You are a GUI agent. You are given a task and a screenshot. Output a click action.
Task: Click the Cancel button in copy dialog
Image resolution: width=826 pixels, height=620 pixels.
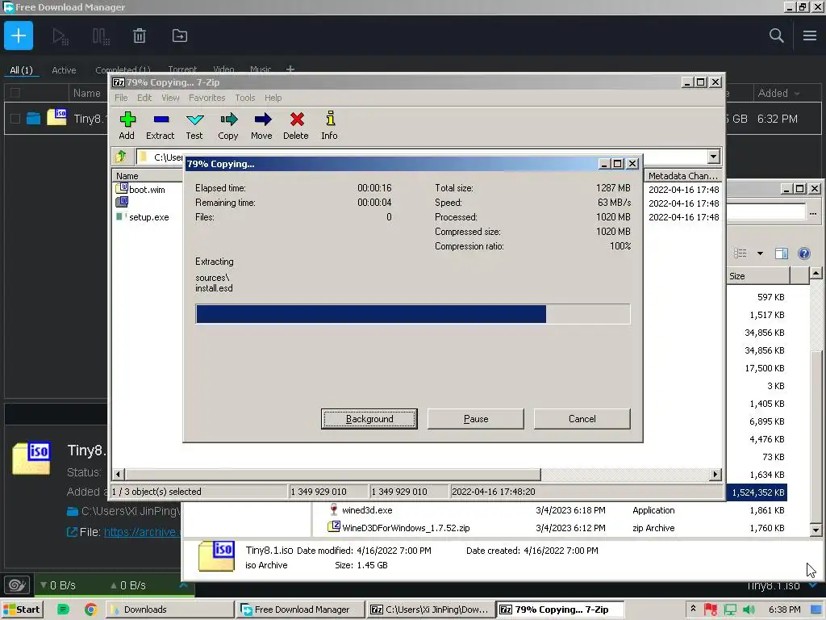pos(582,419)
